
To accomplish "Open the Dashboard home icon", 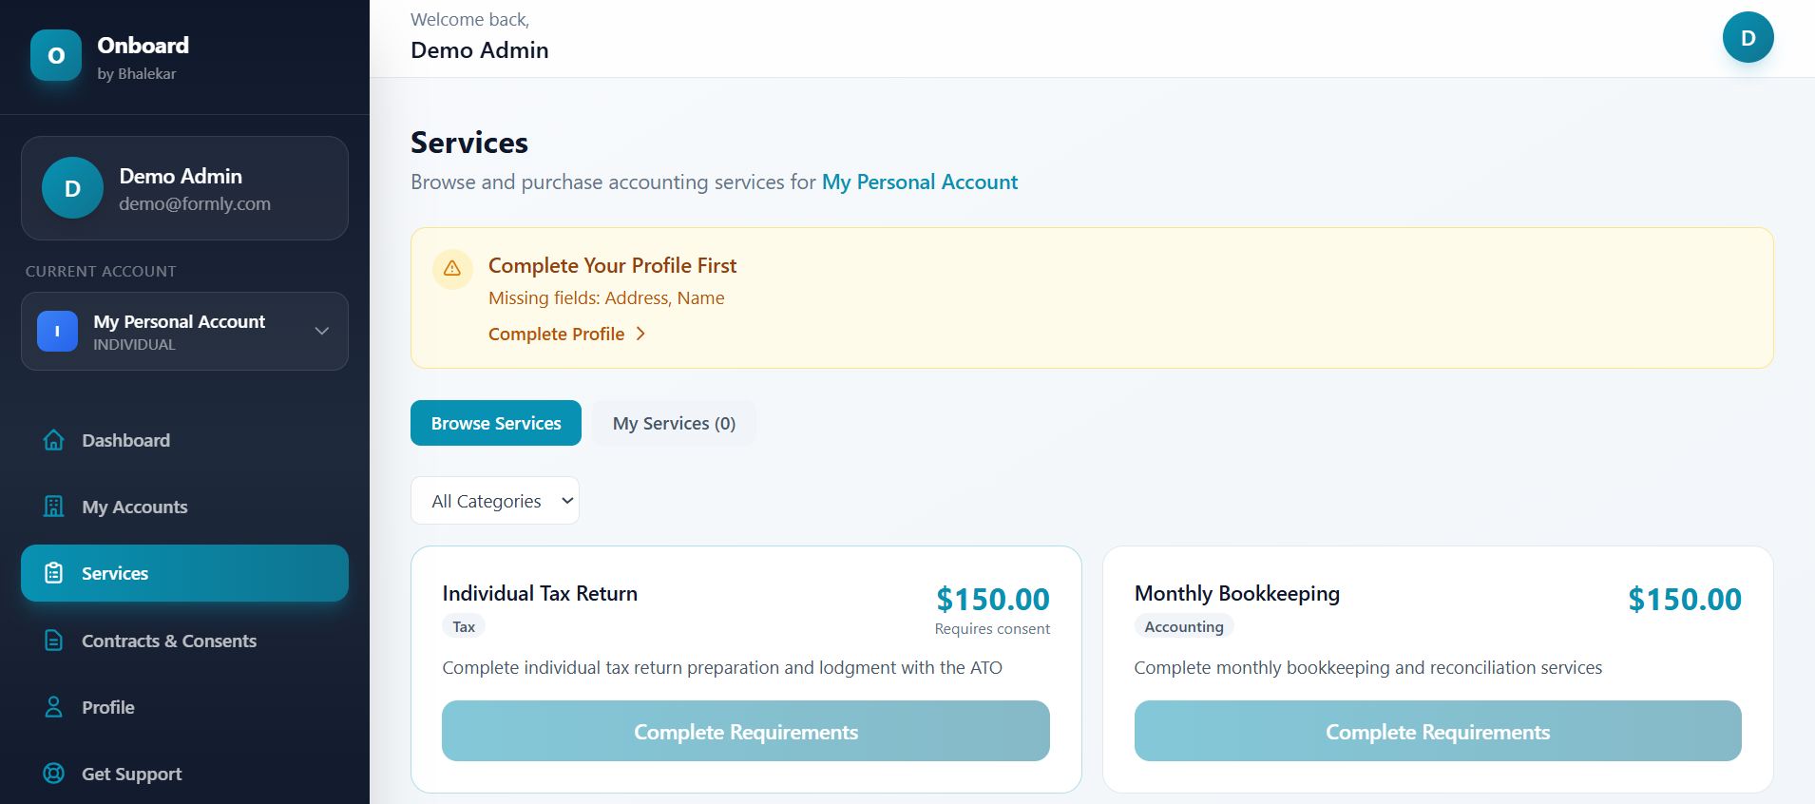I will pos(54,440).
